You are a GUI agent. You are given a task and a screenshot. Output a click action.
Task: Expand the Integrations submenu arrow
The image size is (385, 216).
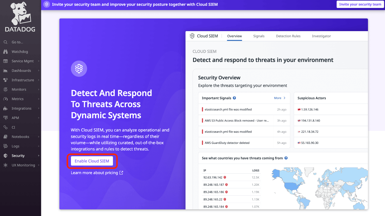click(39, 108)
